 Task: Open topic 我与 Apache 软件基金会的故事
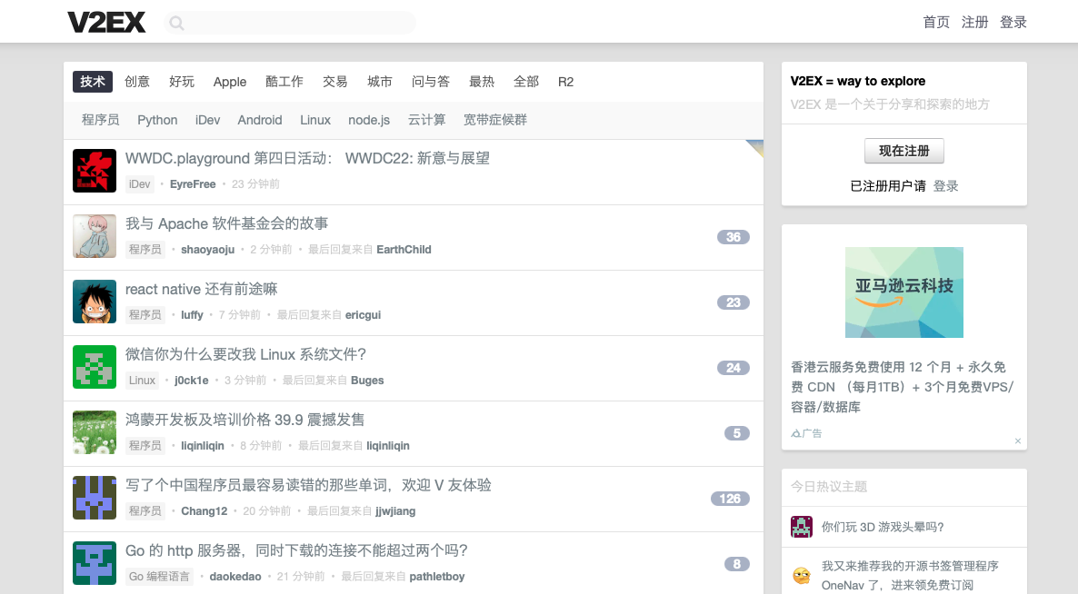click(x=227, y=223)
